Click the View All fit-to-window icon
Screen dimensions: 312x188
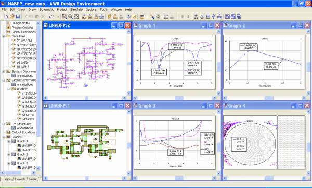76,17
